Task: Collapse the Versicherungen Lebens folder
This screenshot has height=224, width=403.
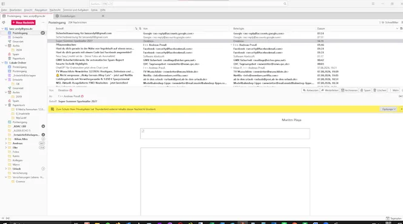Action: point(6,177)
